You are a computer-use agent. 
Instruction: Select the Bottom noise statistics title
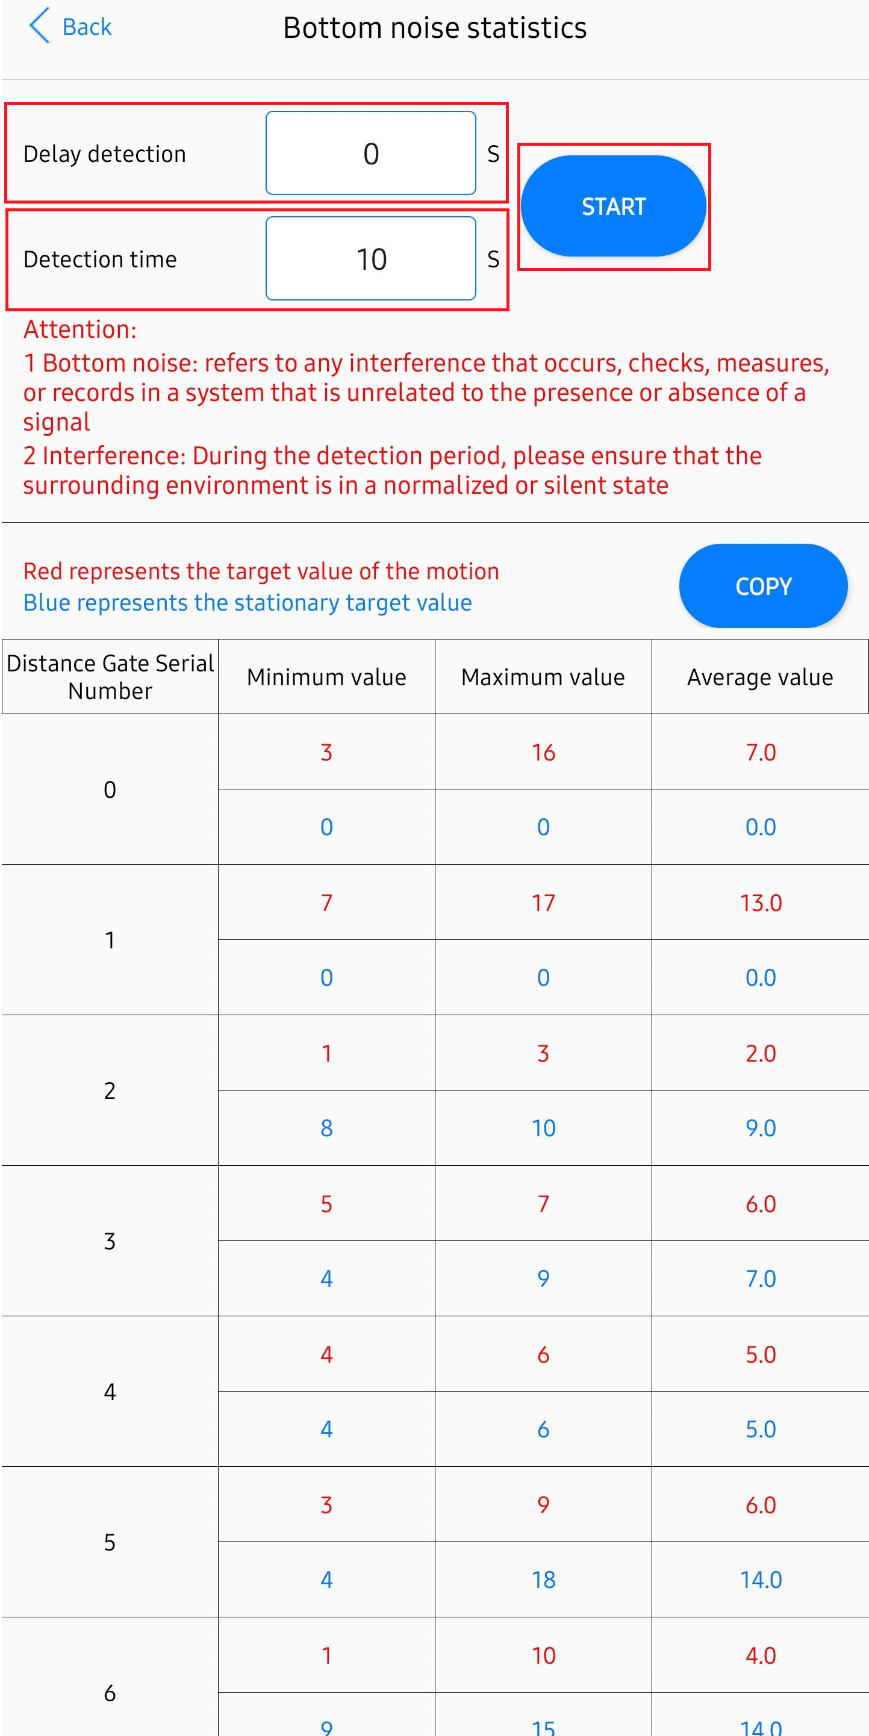435,28
